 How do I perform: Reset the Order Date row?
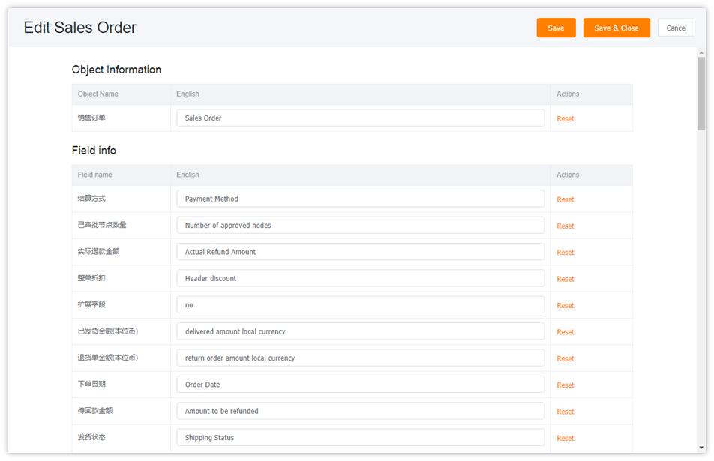click(x=565, y=385)
